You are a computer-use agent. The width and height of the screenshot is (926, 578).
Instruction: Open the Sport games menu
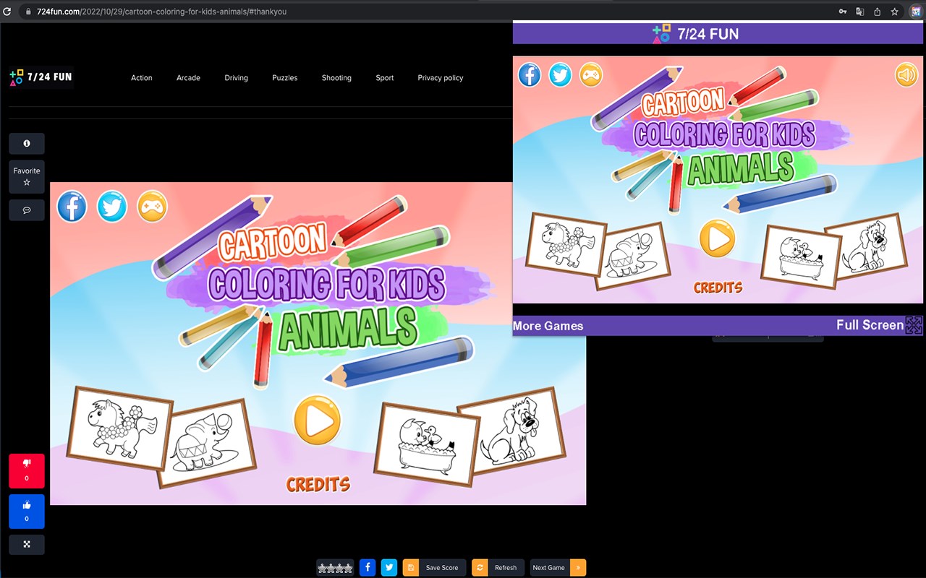385,78
